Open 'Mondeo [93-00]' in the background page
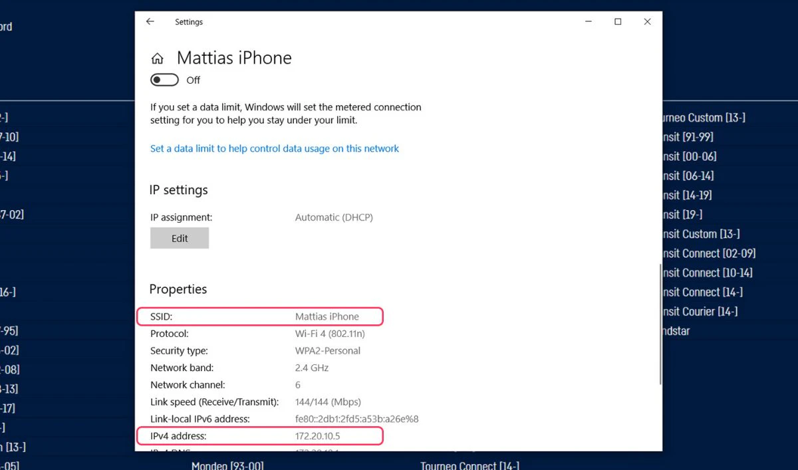Image resolution: width=798 pixels, height=470 pixels. coord(227,465)
